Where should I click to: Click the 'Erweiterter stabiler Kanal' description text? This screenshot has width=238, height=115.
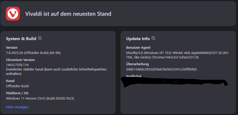[x=56, y=72]
